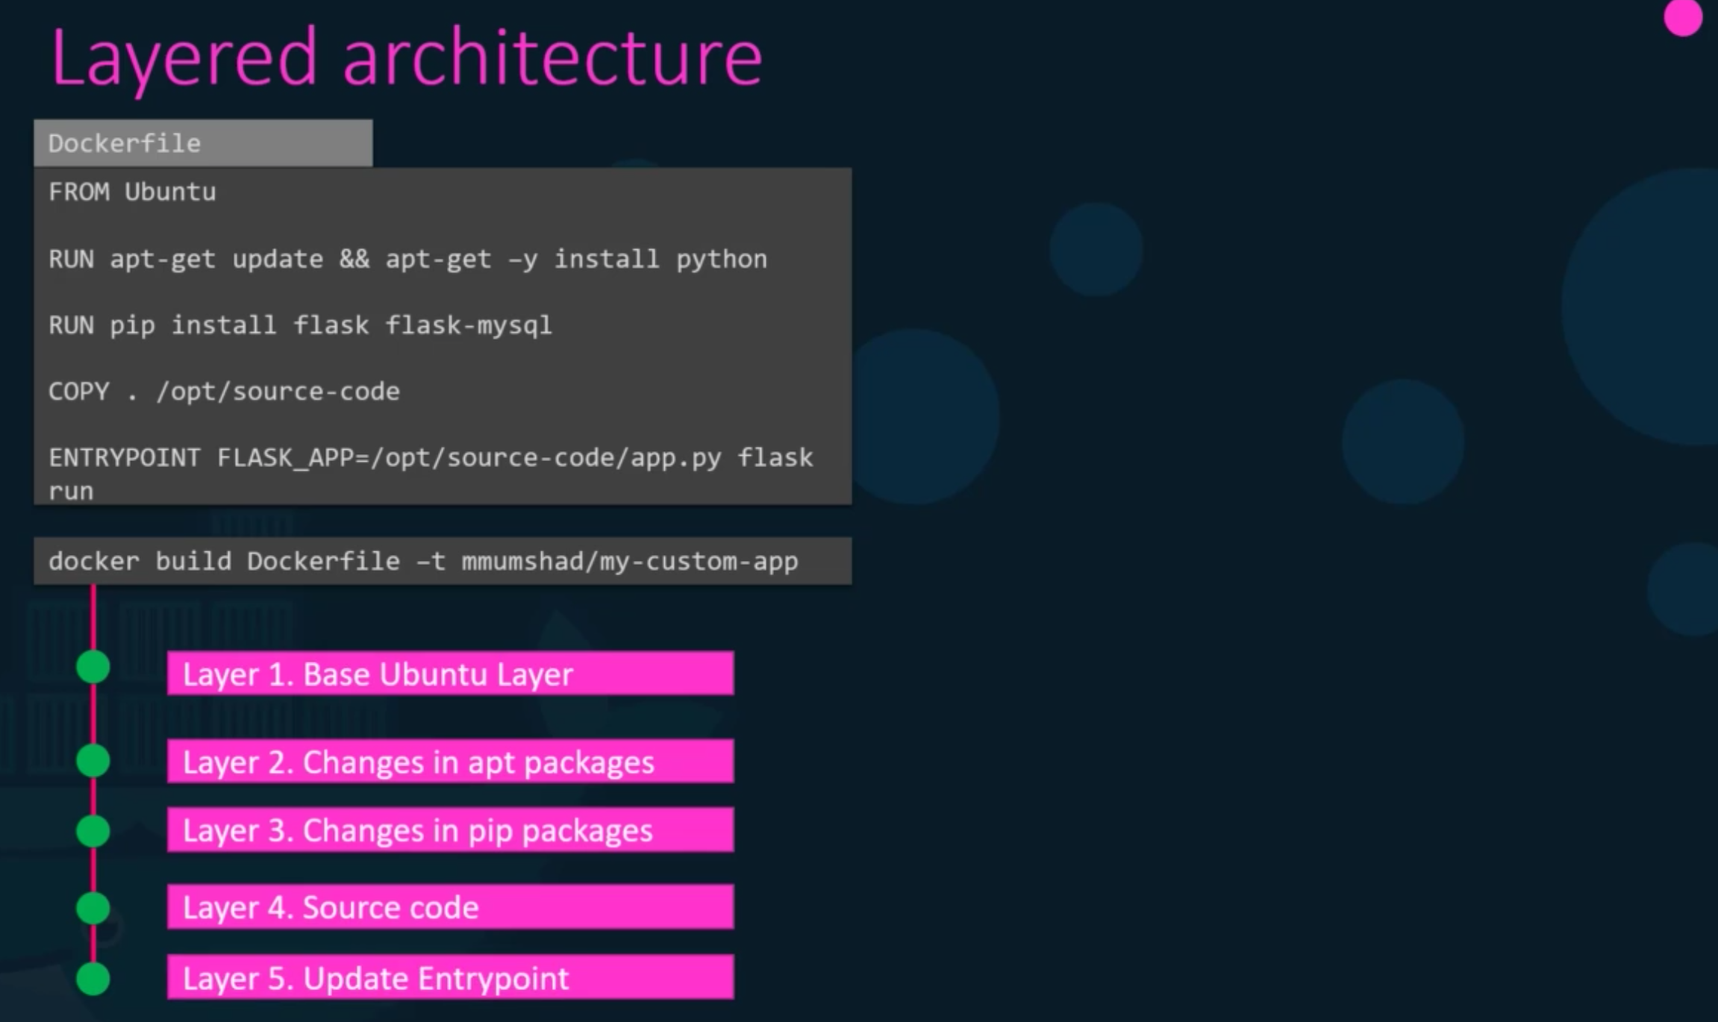Select the Layer 3 Changes in pip packages bar
Image resolution: width=1718 pixels, height=1022 pixels.
450,830
